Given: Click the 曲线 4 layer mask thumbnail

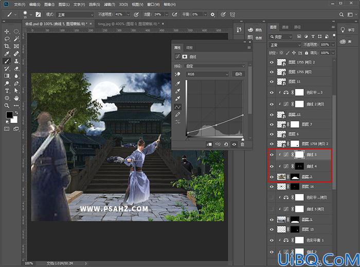Looking at the screenshot, I should tap(299, 166).
